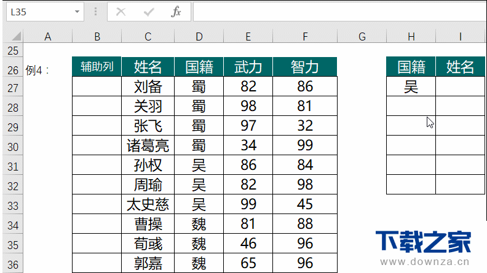Select row 25 header

click(x=13, y=50)
